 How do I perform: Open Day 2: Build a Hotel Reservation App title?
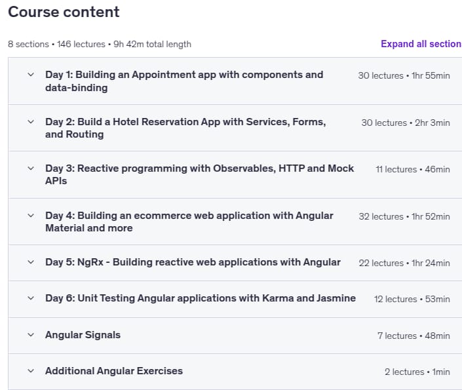click(185, 128)
